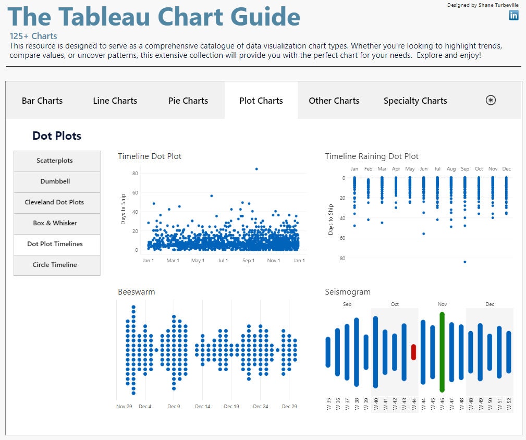Activate the Circle Timeline option
This screenshot has width=526, height=440.
pyautogui.click(x=56, y=265)
